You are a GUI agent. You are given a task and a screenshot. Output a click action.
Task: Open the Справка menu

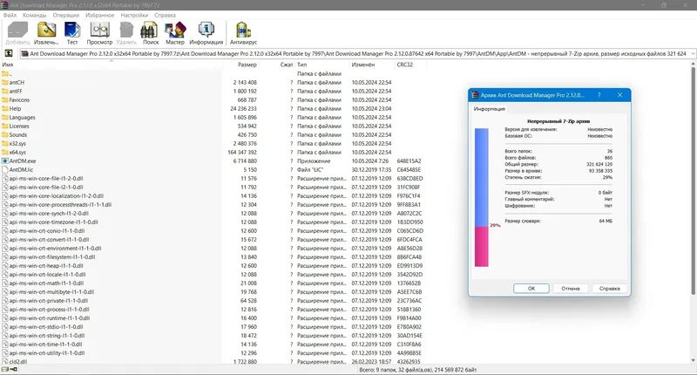(x=165, y=15)
